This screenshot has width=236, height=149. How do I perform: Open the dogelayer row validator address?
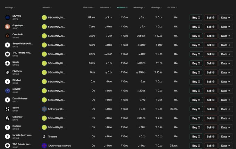(56, 27)
